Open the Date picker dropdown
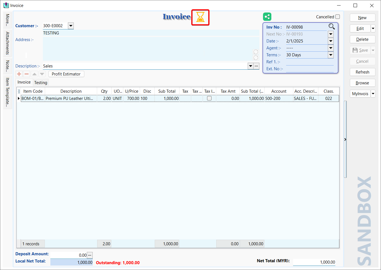Viewport: 381px width, 270px height. (331, 41)
